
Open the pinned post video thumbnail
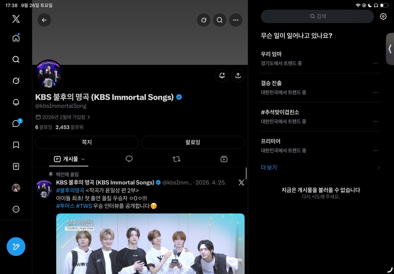click(150, 243)
